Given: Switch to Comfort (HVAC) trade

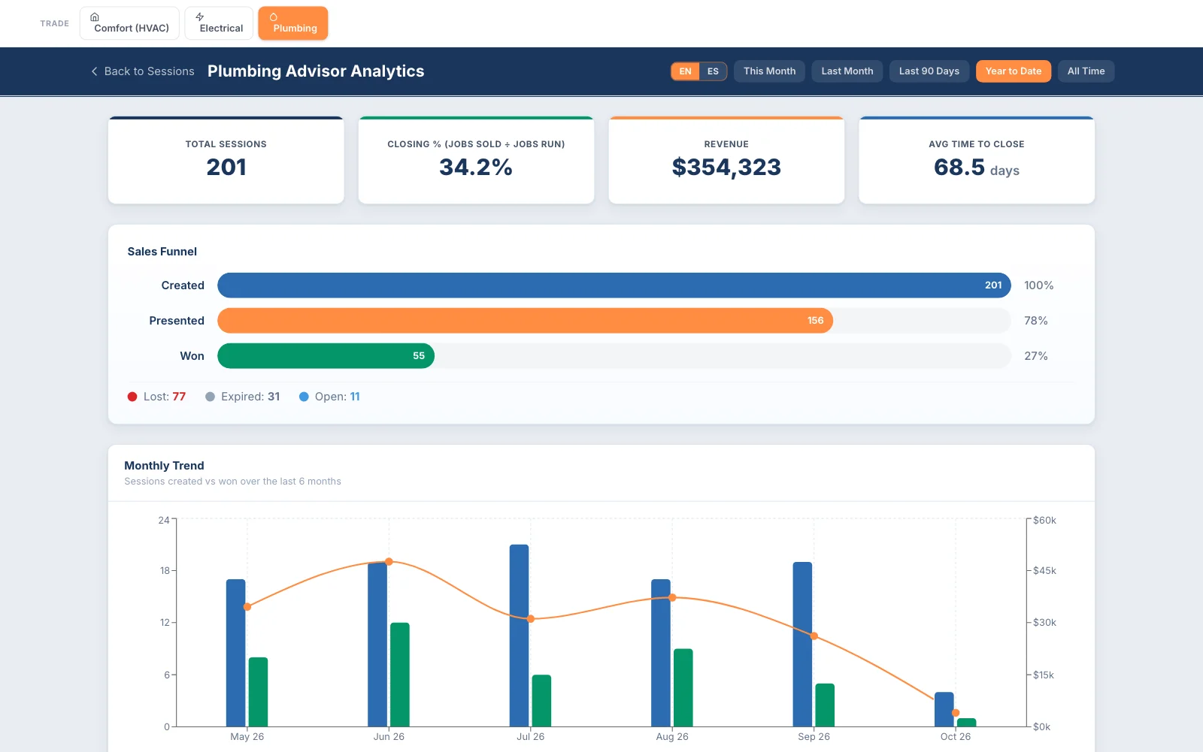Looking at the screenshot, I should (x=129, y=23).
